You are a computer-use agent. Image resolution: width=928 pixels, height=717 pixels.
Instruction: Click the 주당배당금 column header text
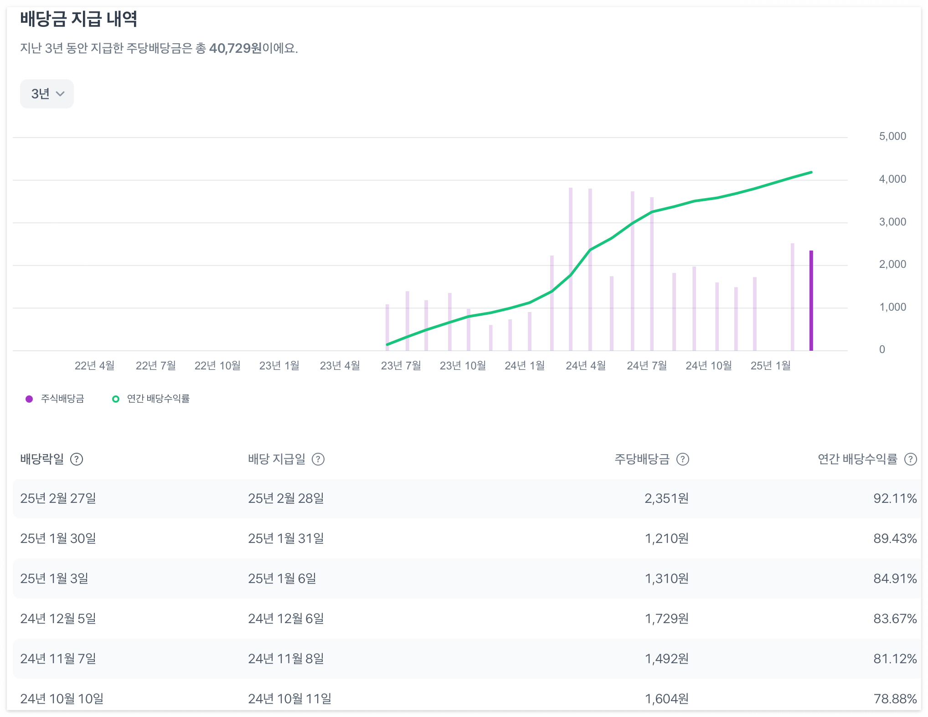point(642,459)
